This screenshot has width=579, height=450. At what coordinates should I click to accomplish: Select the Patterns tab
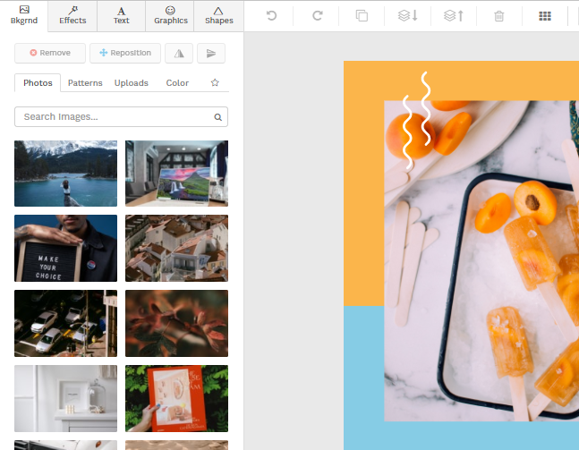click(85, 83)
